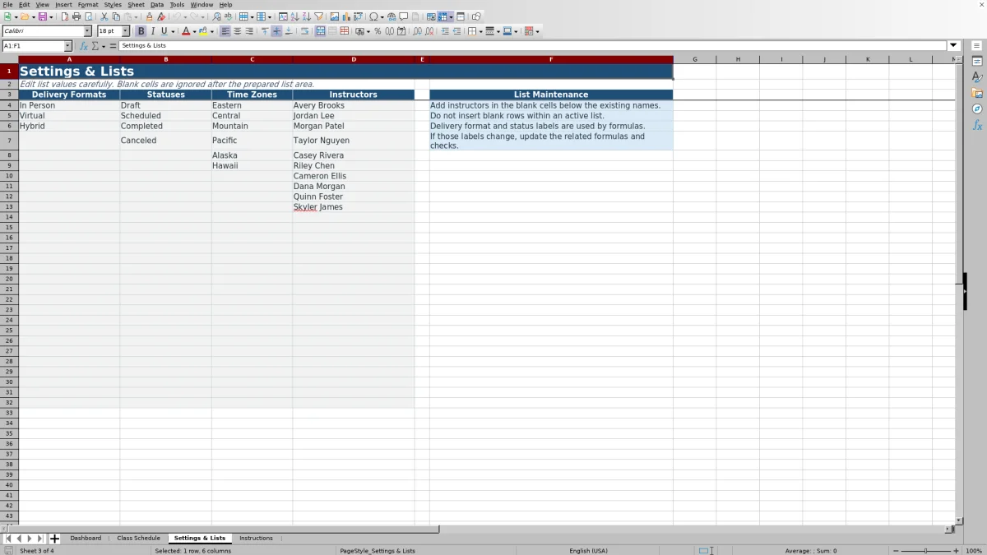Insert Comment icon
Viewport: 987px width, 555px height.
click(x=404, y=16)
